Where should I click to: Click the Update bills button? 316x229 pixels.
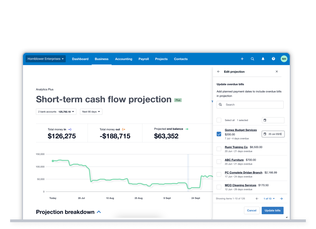(272, 210)
